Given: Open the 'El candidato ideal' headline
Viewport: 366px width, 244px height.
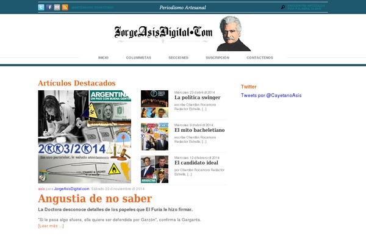Looking at the screenshot, I should click(196, 163).
